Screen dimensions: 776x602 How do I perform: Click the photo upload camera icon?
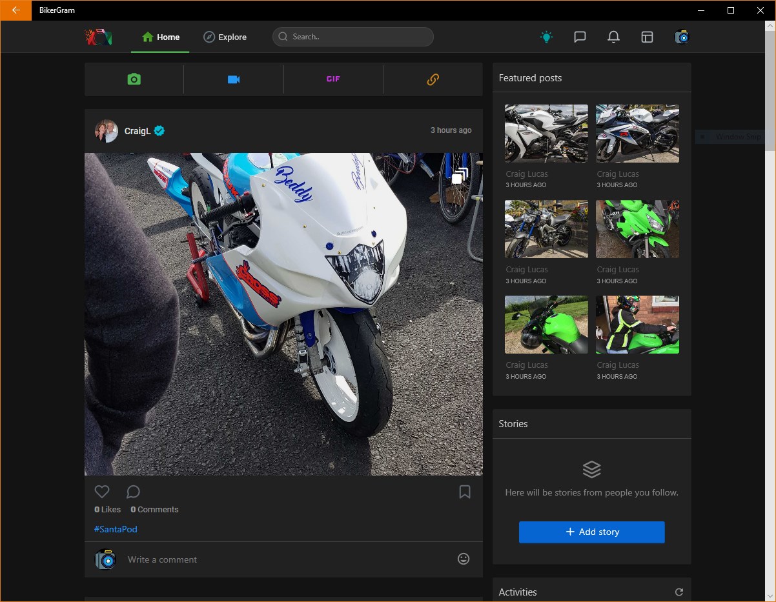point(134,79)
